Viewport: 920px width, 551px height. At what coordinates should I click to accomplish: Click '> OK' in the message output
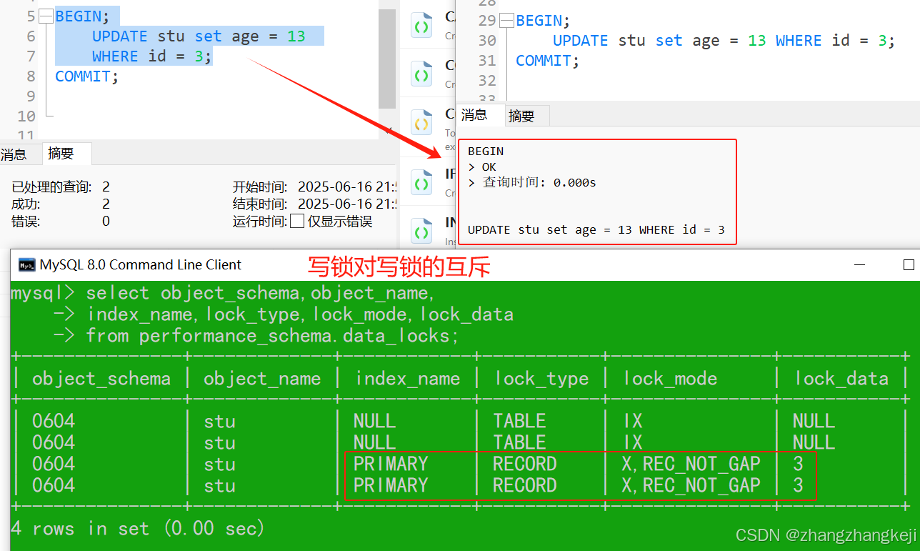482,167
